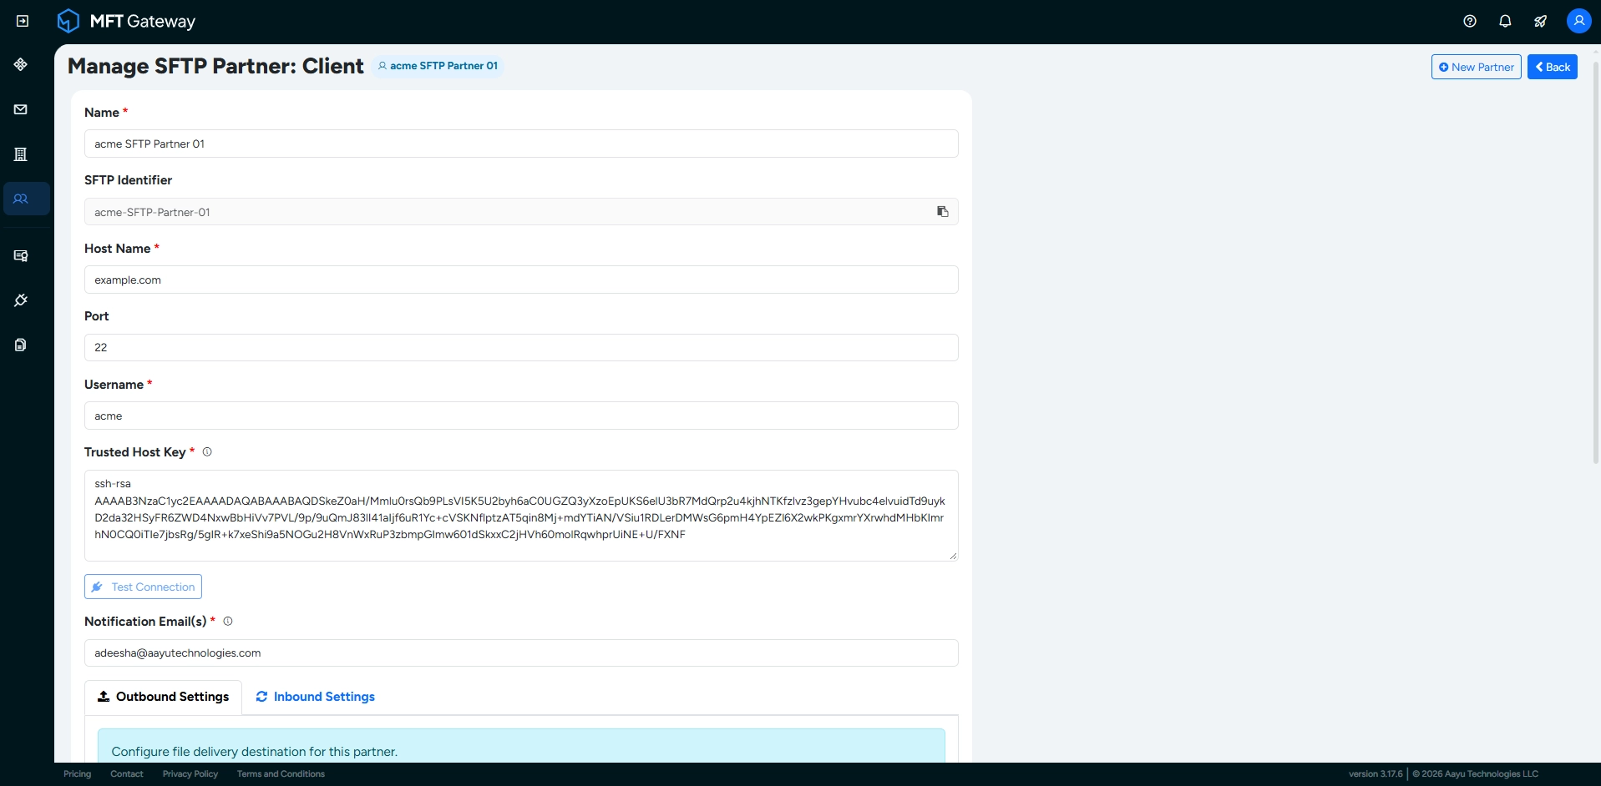
Task: Open the Terms and Conditions footer link
Action: click(281, 774)
